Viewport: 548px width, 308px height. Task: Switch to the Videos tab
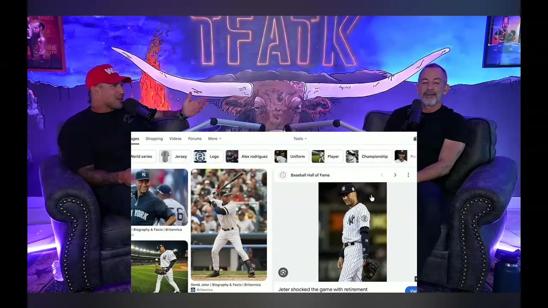[x=176, y=139]
